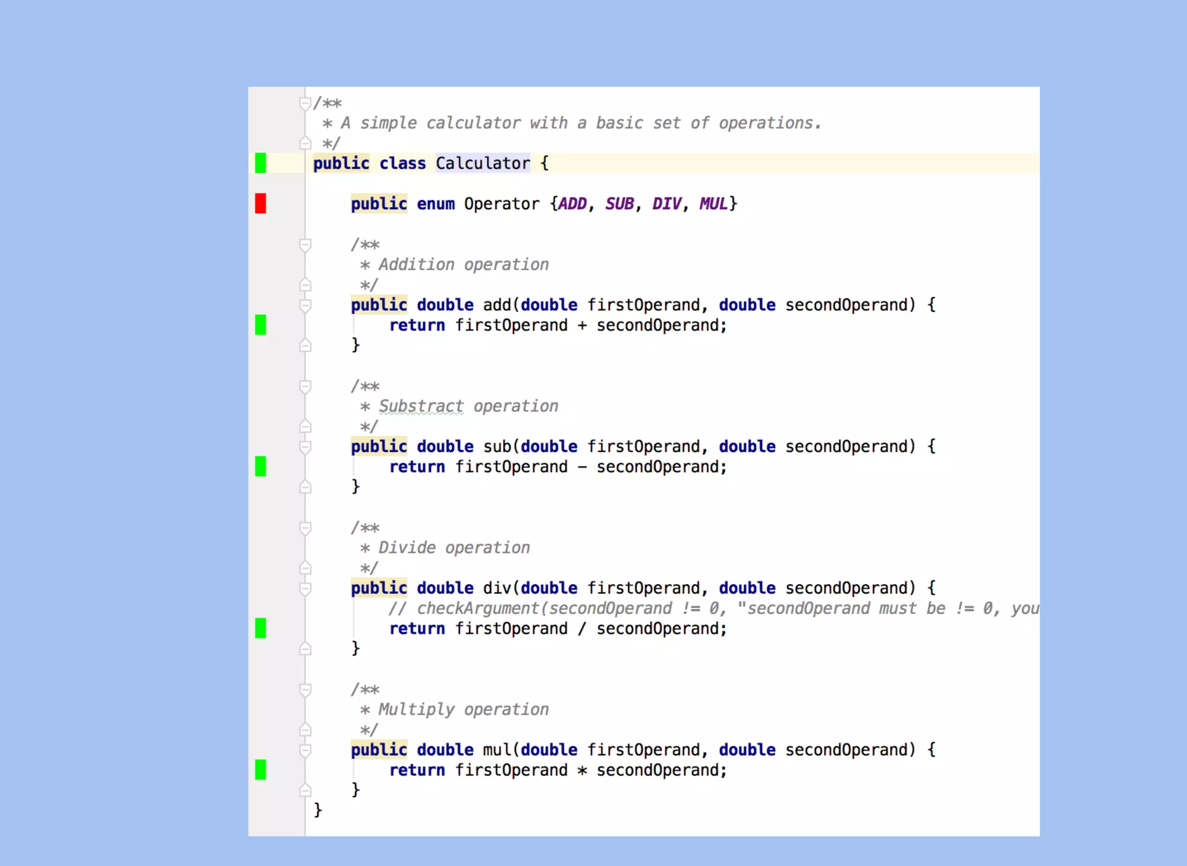Fold the add method body
The height and width of the screenshot is (866, 1187).
[305, 305]
